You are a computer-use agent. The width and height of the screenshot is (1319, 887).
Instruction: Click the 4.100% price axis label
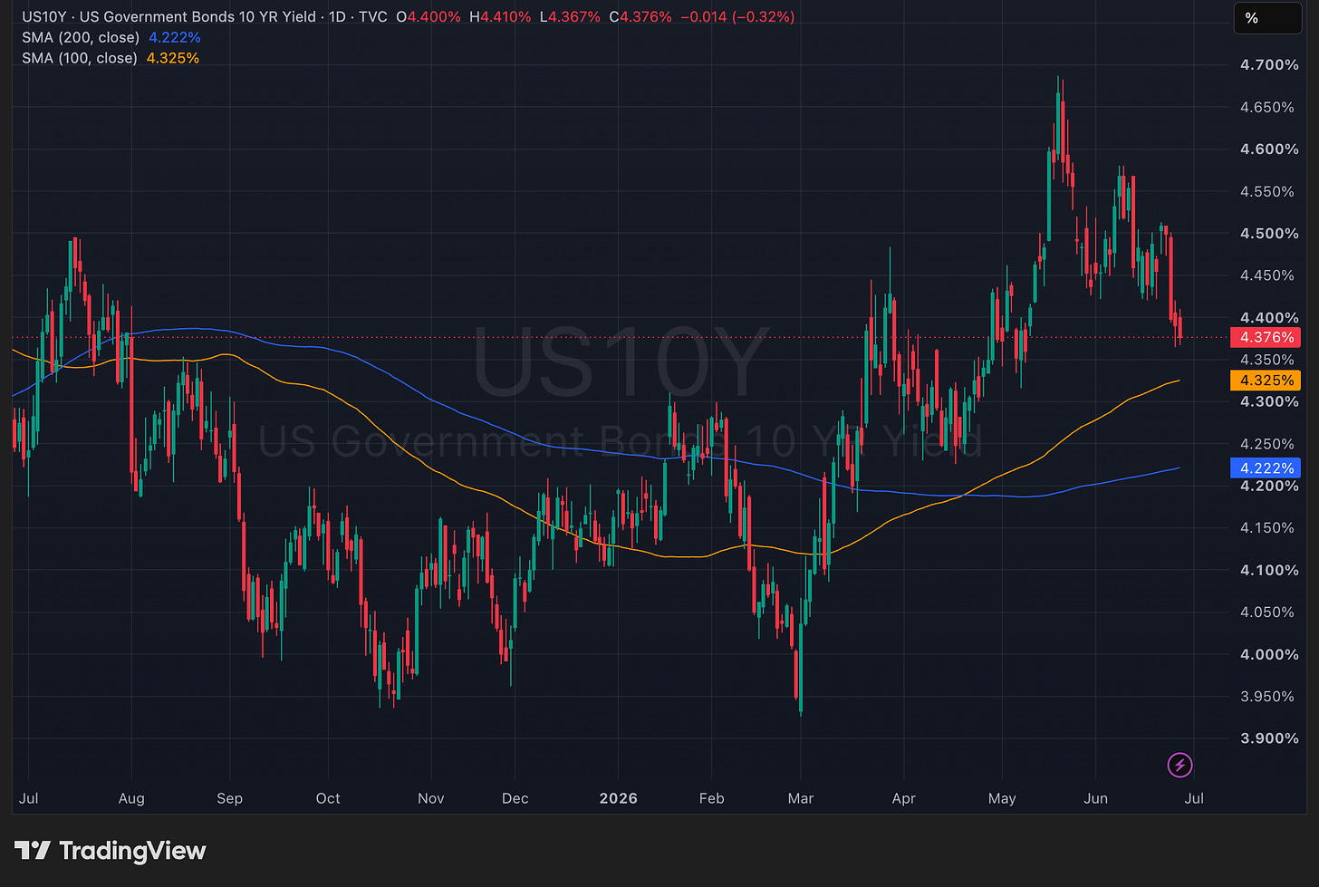[1269, 570]
